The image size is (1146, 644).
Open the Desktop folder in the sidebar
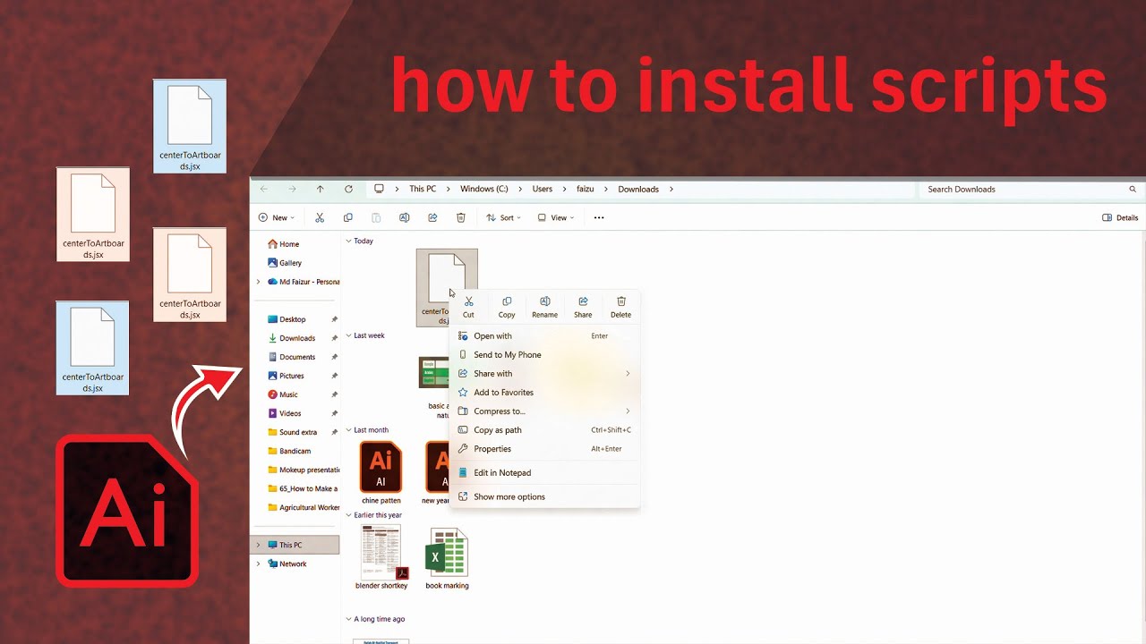tap(286, 319)
